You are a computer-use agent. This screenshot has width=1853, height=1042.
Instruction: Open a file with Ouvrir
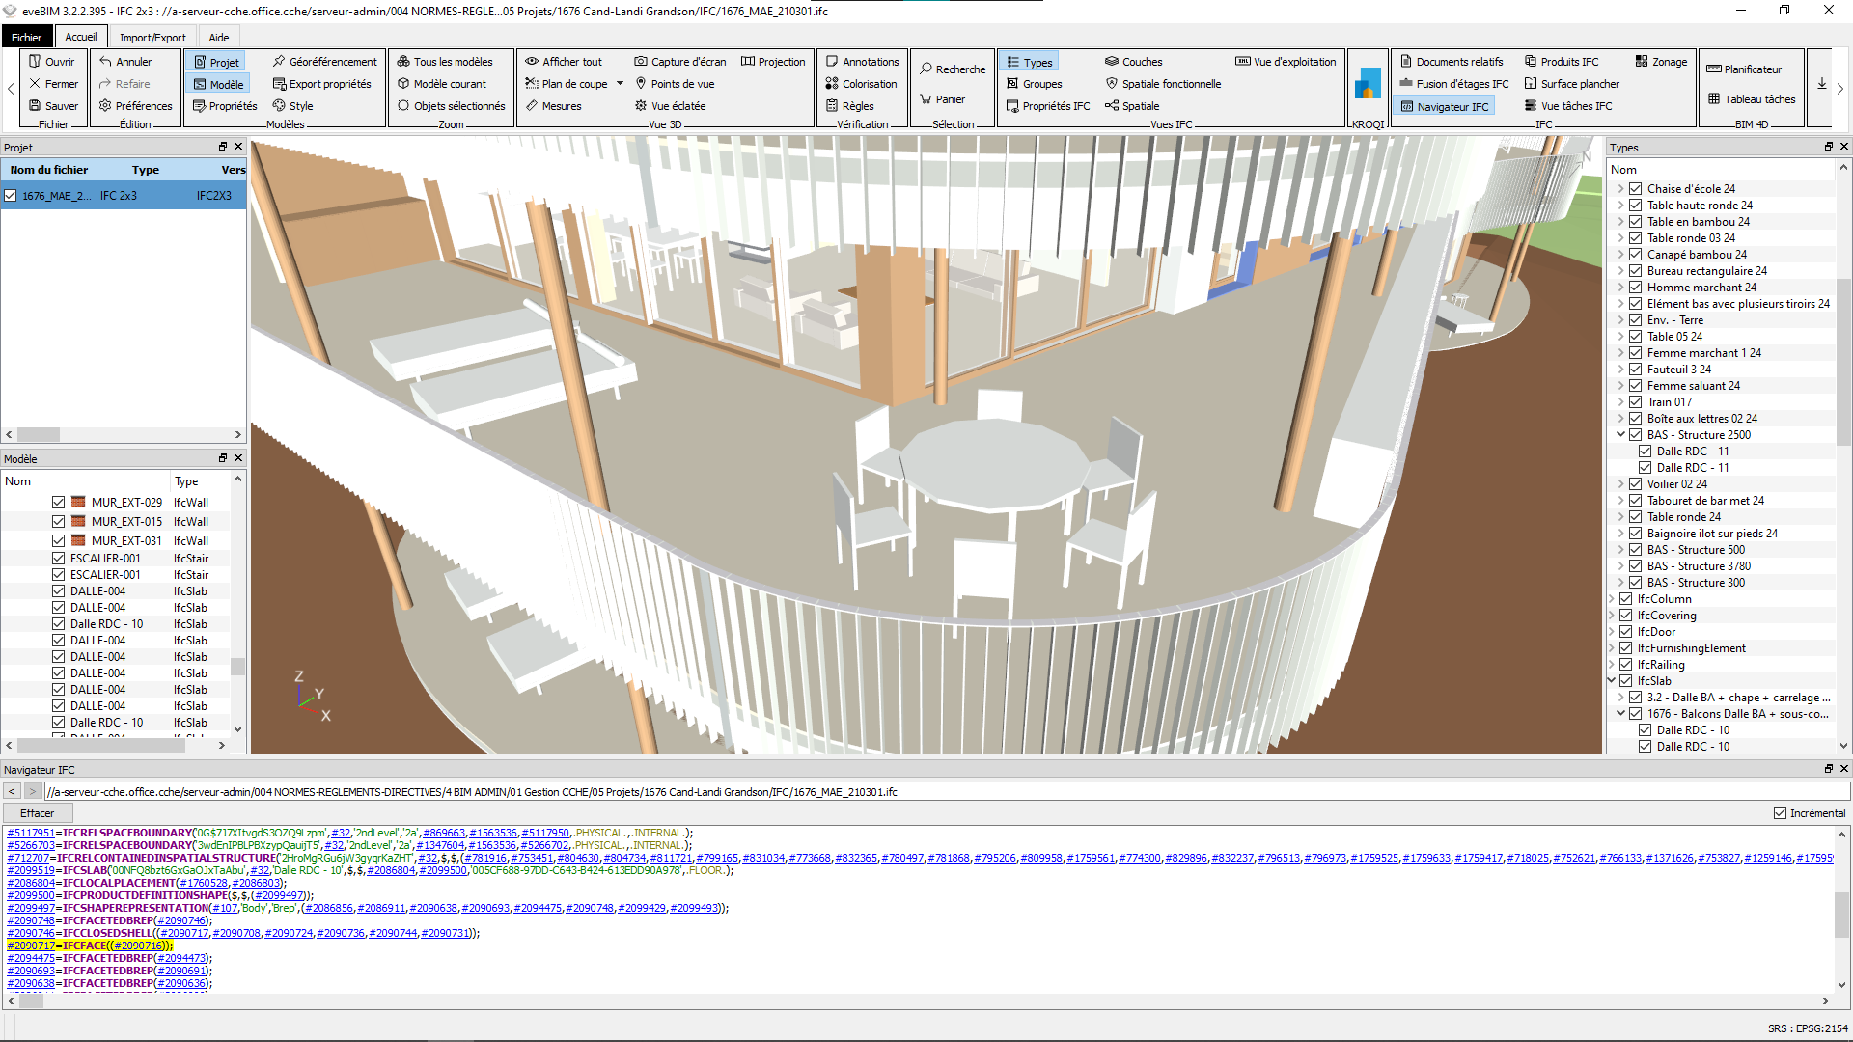coord(51,62)
